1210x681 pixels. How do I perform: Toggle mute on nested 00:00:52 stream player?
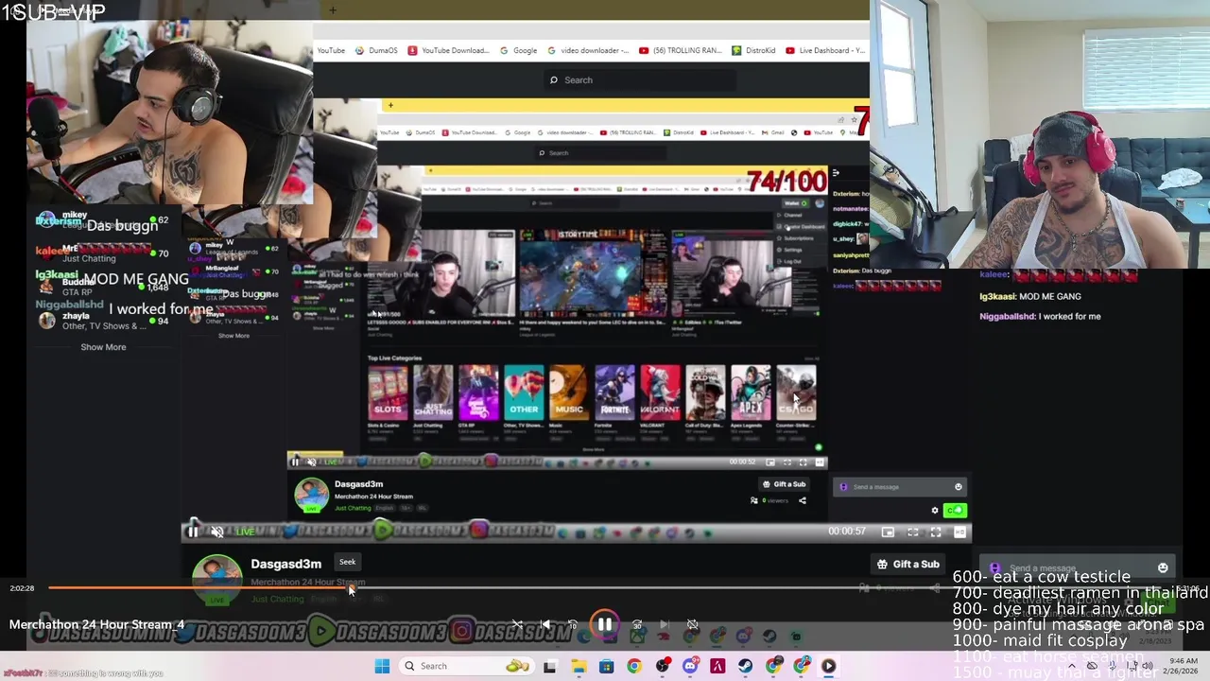[311, 462]
